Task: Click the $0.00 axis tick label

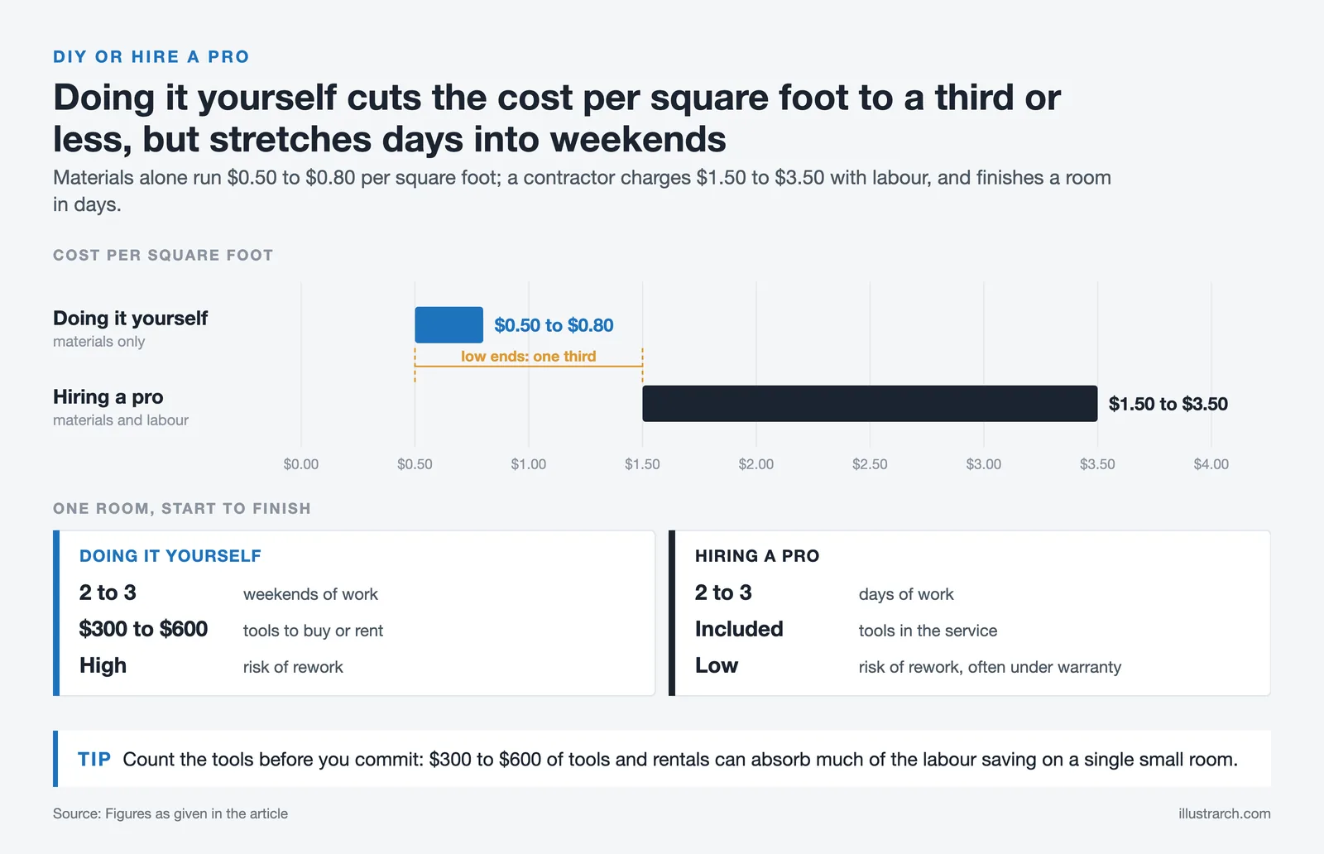Action: tap(301, 464)
